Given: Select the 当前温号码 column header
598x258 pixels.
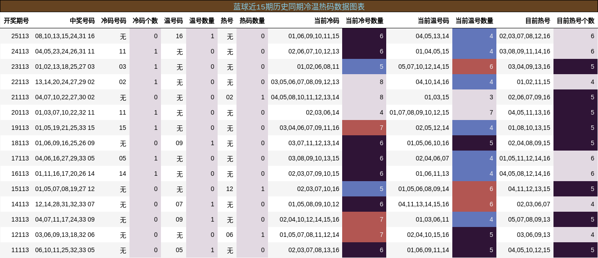Looking at the screenshot, I should point(433,21).
